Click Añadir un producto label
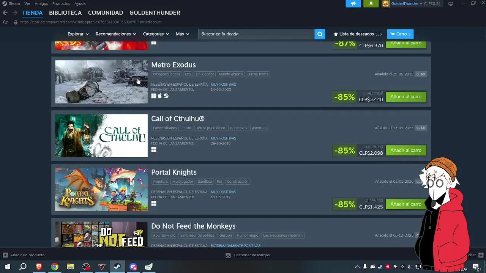This screenshot has height=273, width=486. tap(27, 255)
